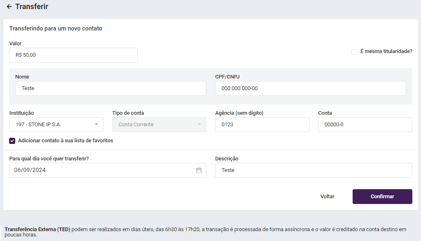
Task: Select the 197 - STONE IP S.A. institution field
Action: [x=51, y=124]
